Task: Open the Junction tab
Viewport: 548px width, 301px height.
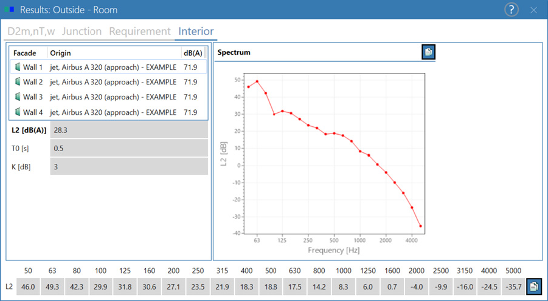Action: (x=82, y=32)
